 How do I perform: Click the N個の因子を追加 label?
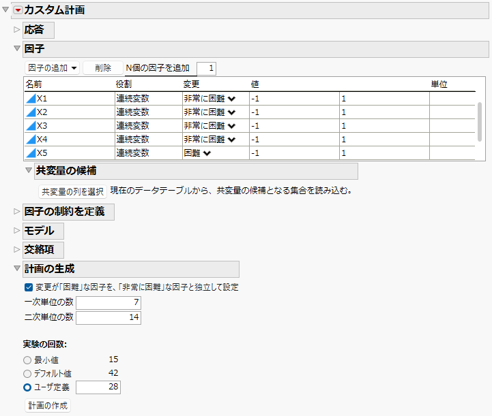158,68
